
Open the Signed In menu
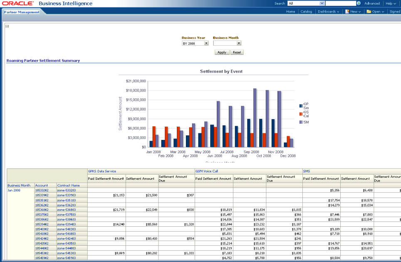pos(395,12)
